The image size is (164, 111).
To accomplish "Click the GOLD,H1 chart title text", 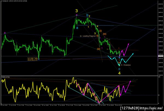I will coord(5,1).
